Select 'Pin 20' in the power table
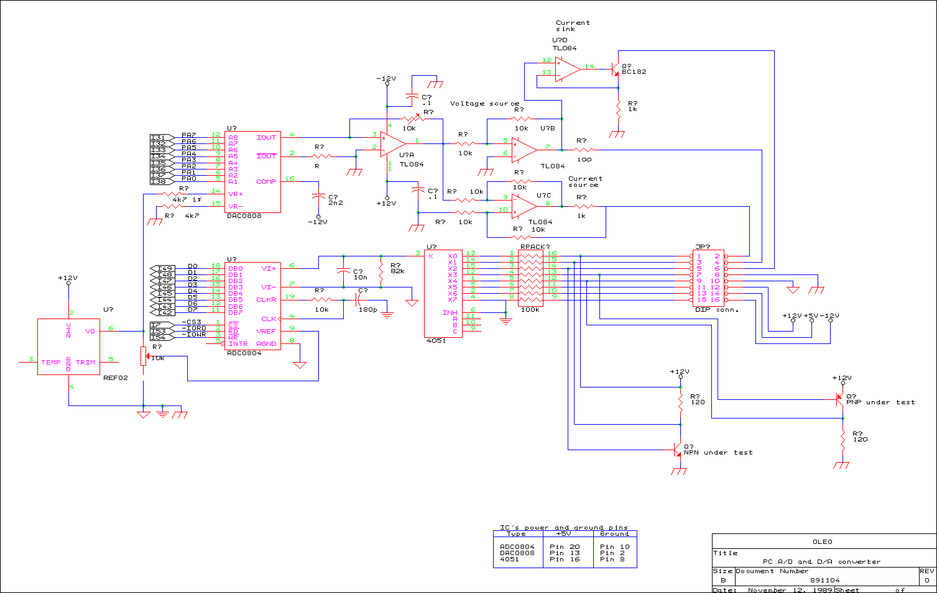937x593 pixels. pos(565,547)
